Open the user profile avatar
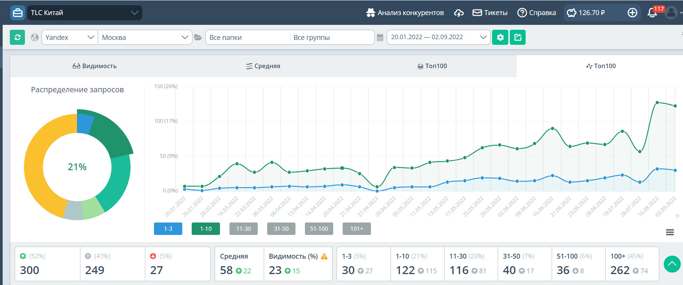This screenshot has height=285, width=683. point(671,13)
